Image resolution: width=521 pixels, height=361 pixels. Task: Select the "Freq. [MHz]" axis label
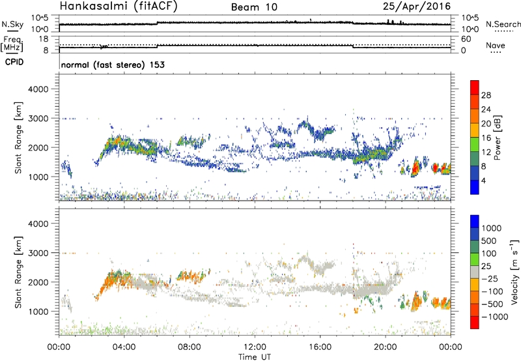point(12,44)
